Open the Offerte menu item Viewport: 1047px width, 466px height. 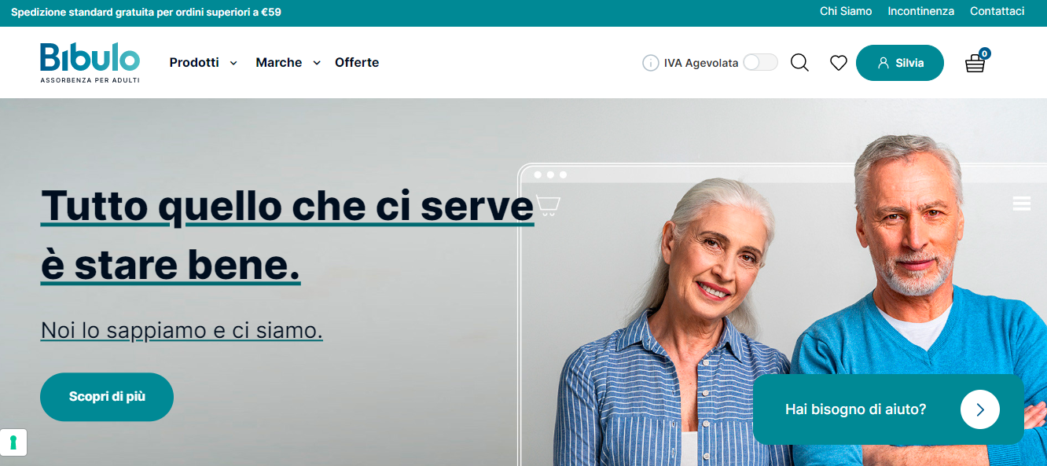357,63
